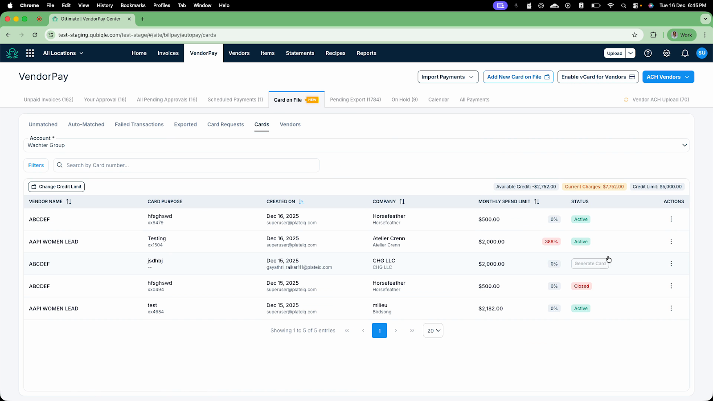
Task: Open the Failed Transactions subtab
Action: click(x=139, y=124)
